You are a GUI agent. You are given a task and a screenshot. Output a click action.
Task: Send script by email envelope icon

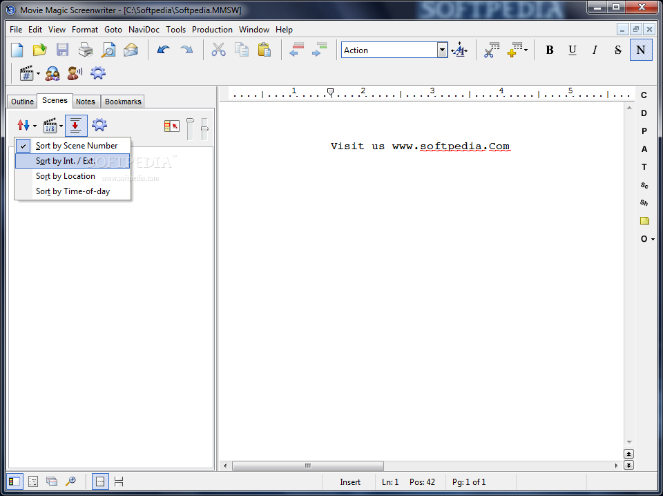(131, 50)
